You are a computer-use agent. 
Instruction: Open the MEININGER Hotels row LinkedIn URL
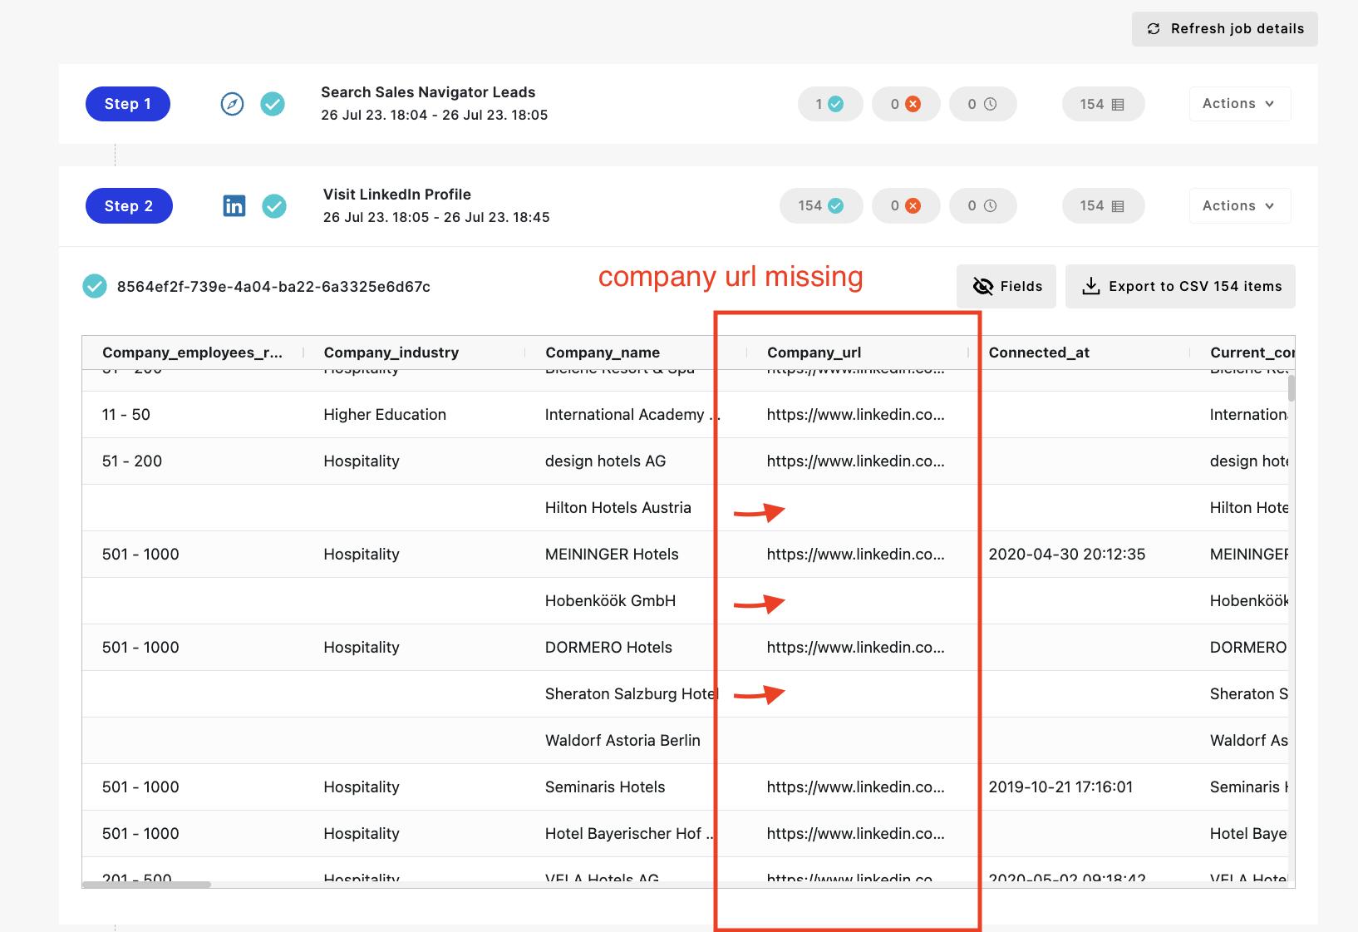coord(855,555)
